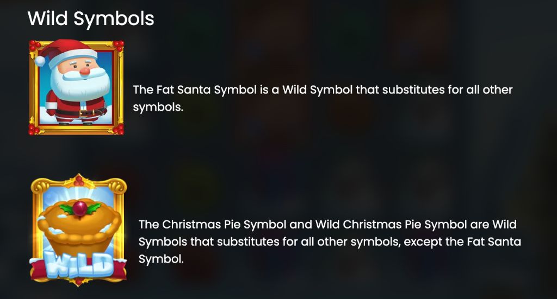
Task: Click the Christmas Pie description text
Action: coord(329,241)
